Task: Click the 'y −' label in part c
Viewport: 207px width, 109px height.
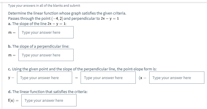Action: click(11, 78)
